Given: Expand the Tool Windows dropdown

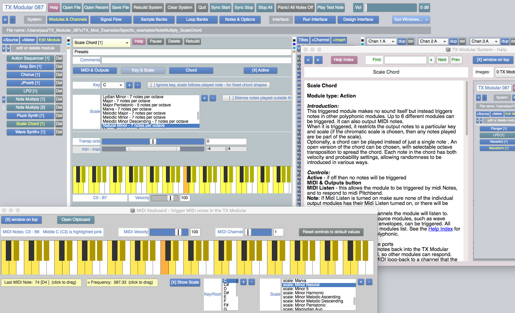Looking at the screenshot, I should point(411,20).
